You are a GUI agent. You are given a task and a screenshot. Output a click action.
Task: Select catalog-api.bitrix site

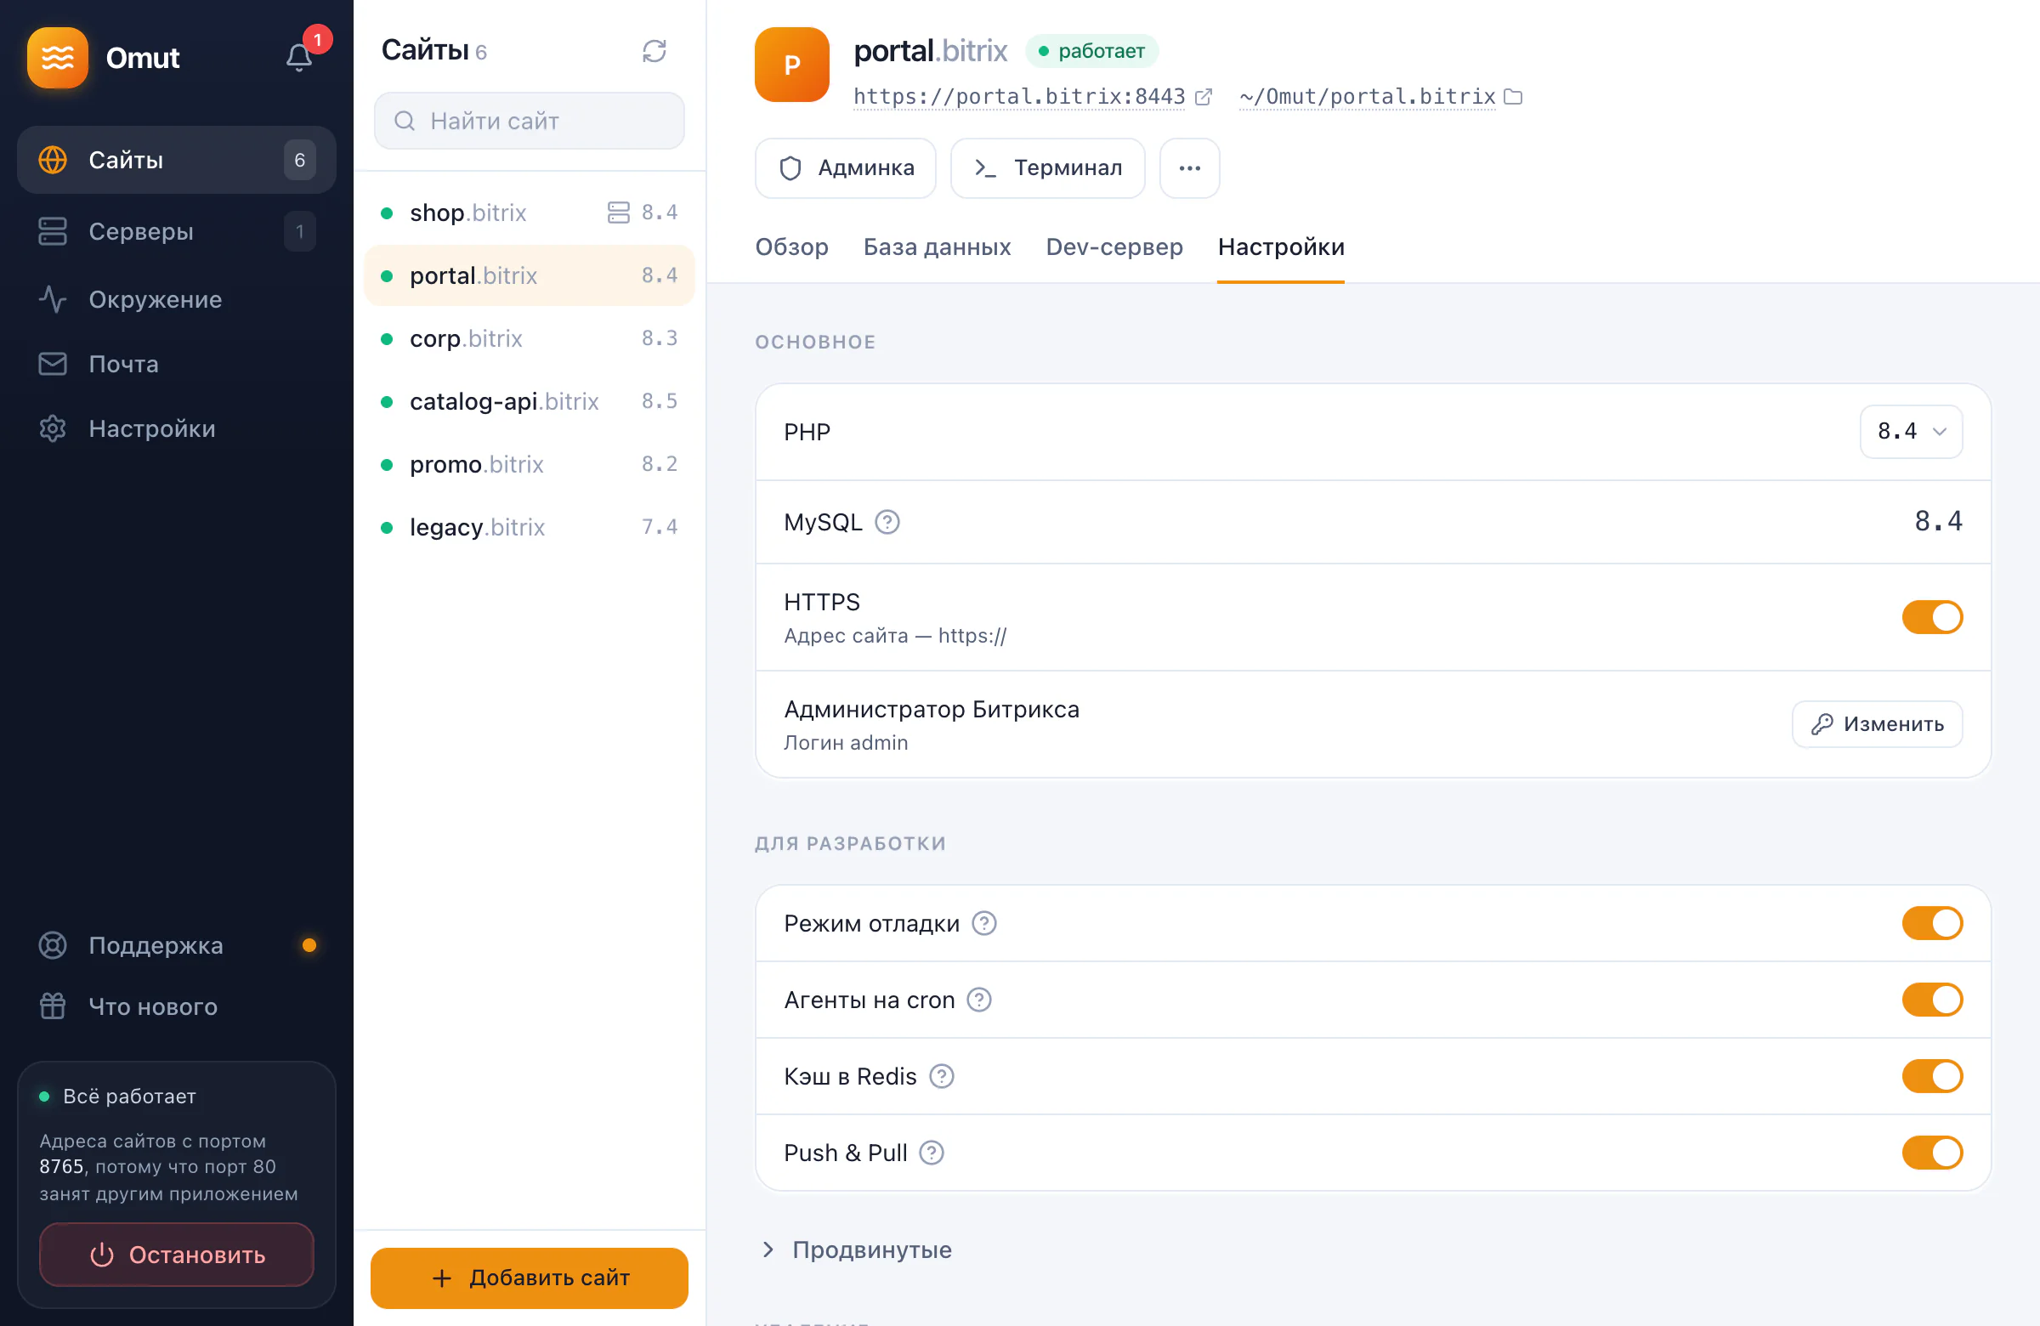(529, 401)
